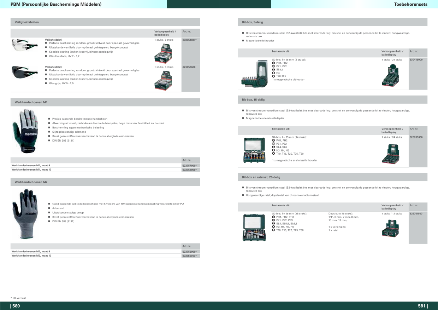Image resolution: width=438 pixels, height=310 pixels.
Task: Click the text 'Dopsleutel (6 stuks):'
Action: point(341,214)
